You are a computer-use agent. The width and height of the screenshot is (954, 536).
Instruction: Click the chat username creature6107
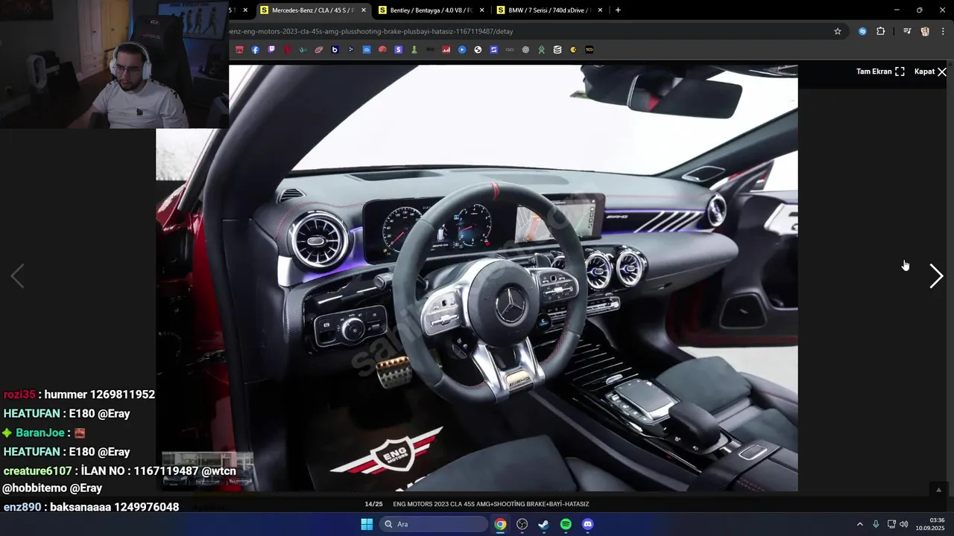pyautogui.click(x=37, y=471)
